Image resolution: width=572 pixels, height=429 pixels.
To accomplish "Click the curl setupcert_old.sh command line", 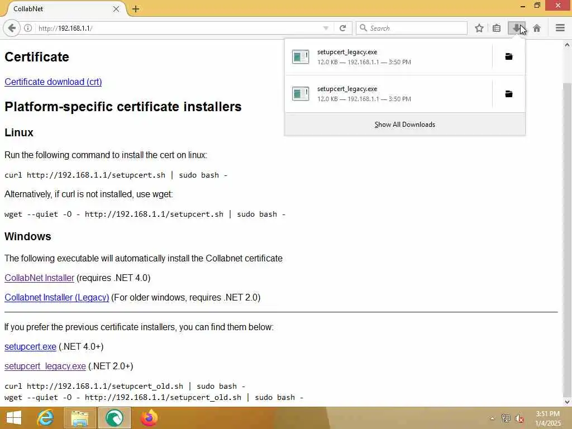I will pyautogui.click(x=125, y=386).
